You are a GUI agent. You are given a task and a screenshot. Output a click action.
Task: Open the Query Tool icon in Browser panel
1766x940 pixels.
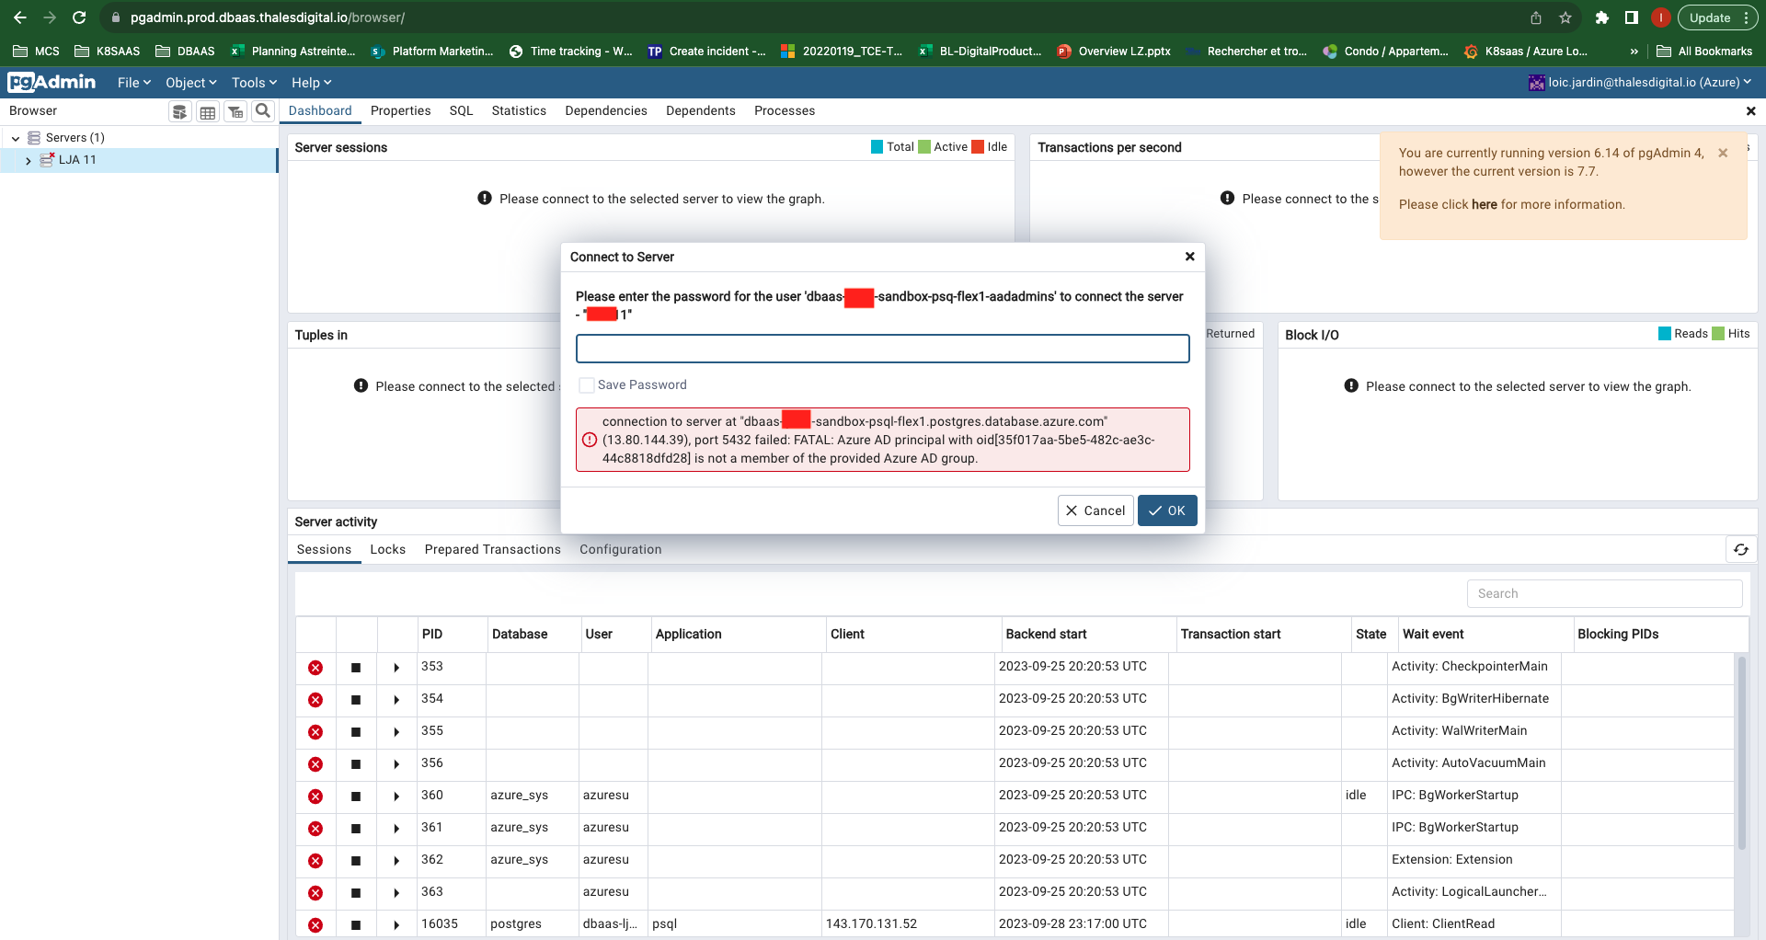180,111
